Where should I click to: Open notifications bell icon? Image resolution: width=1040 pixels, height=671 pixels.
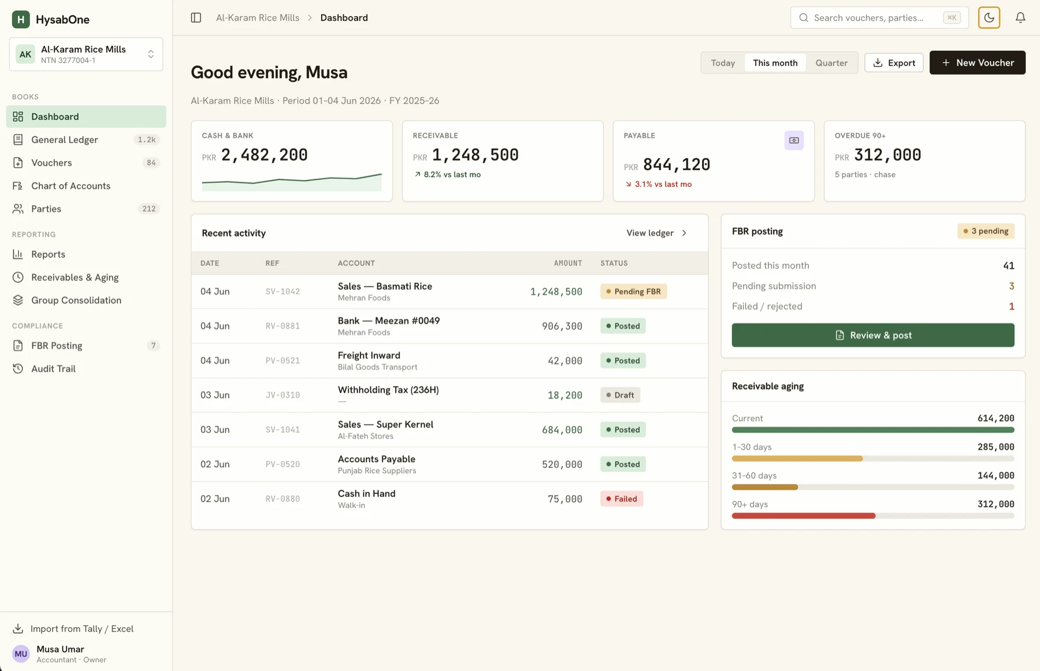(x=1020, y=18)
